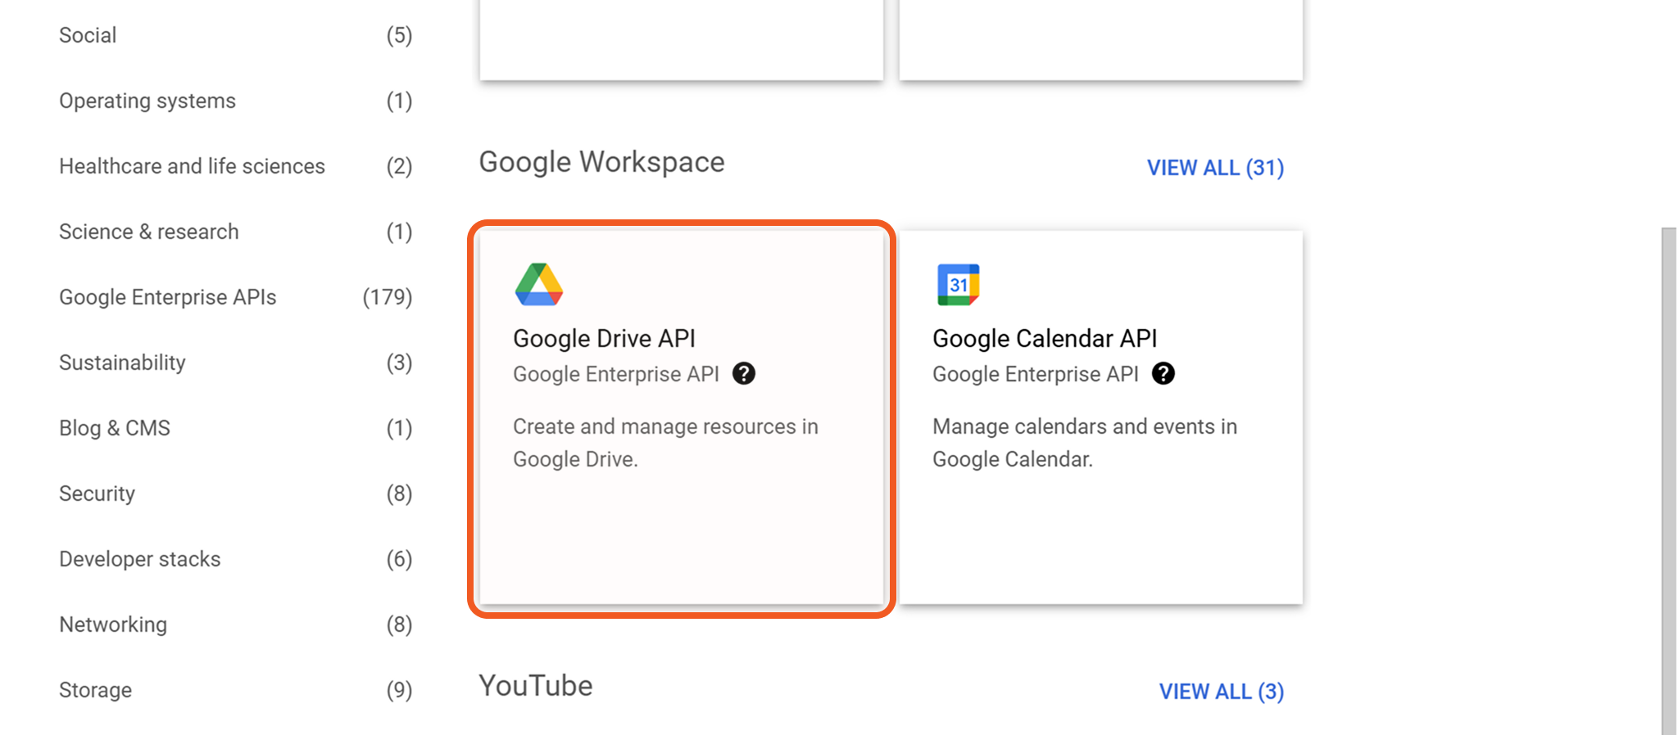The width and height of the screenshot is (1678, 735).
Task: Click help icon beside Drive's Enterprise API label
Action: click(744, 374)
